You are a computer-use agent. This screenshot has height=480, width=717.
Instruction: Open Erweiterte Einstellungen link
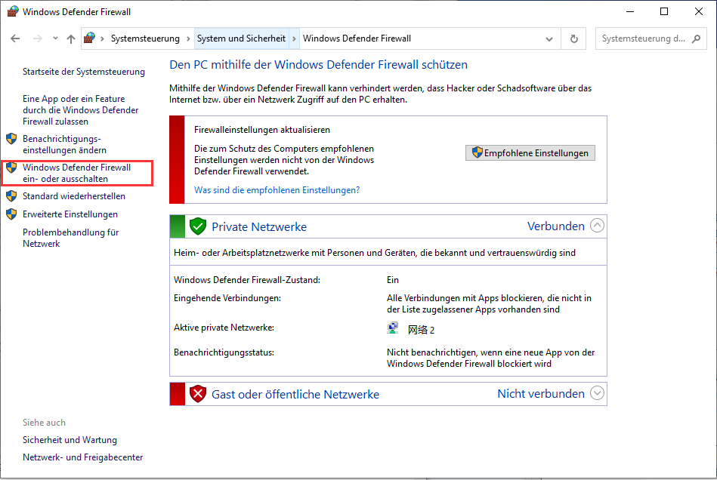pos(70,214)
